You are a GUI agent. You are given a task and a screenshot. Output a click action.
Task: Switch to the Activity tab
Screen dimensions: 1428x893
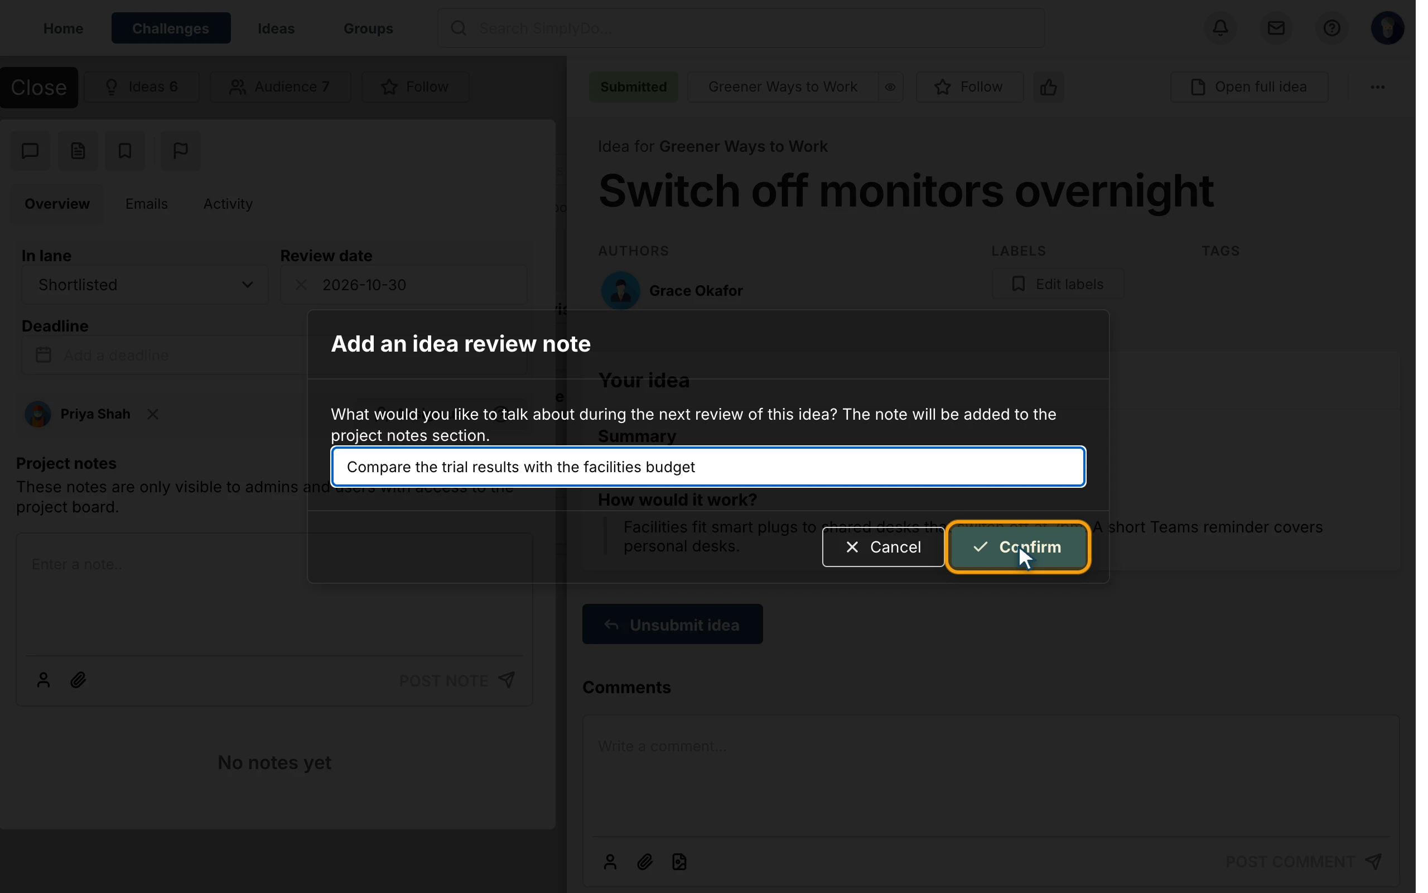(228, 204)
